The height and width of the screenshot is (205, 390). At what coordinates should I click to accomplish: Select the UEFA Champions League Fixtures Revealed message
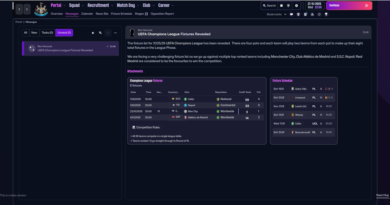(x=70, y=48)
